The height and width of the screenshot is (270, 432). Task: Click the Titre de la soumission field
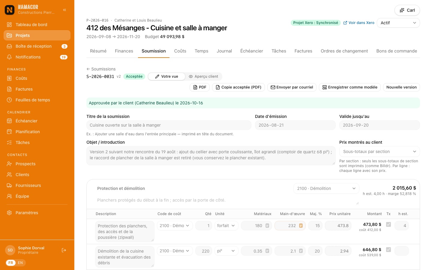169,125
